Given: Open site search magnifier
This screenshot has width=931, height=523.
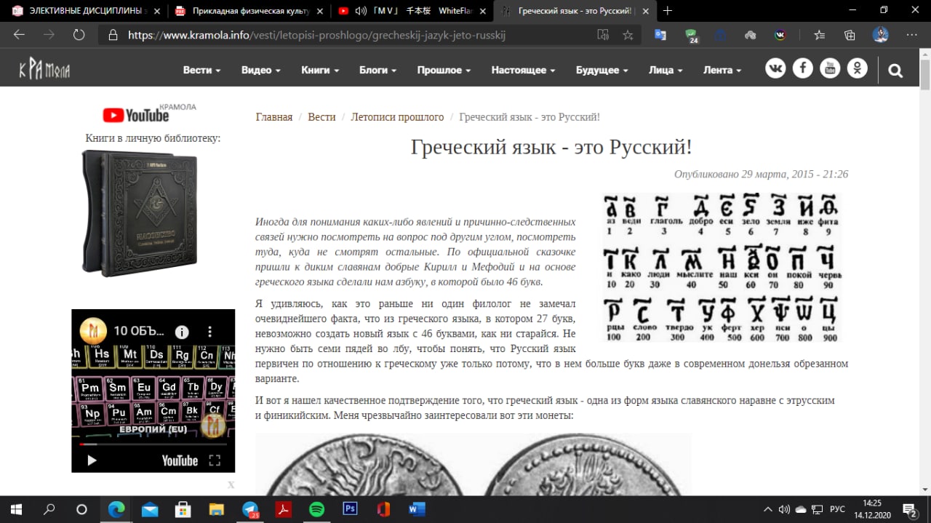Looking at the screenshot, I should [895, 71].
